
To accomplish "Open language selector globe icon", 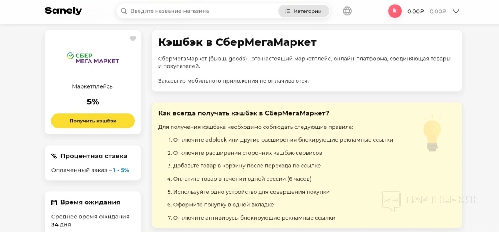I will pos(347,11).
